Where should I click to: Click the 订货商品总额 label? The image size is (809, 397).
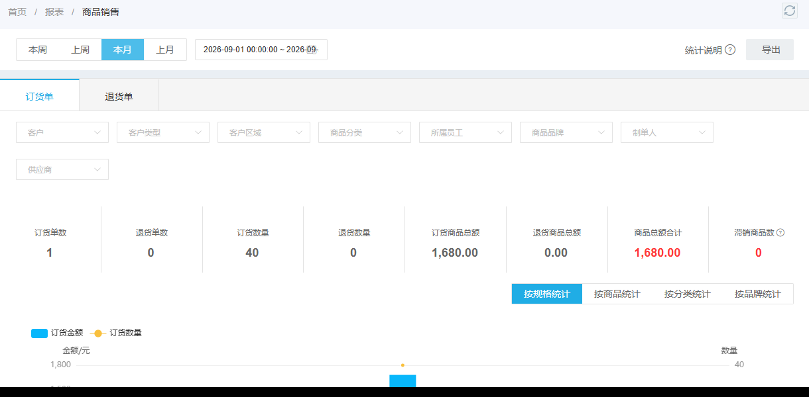(x=456, y=233)
